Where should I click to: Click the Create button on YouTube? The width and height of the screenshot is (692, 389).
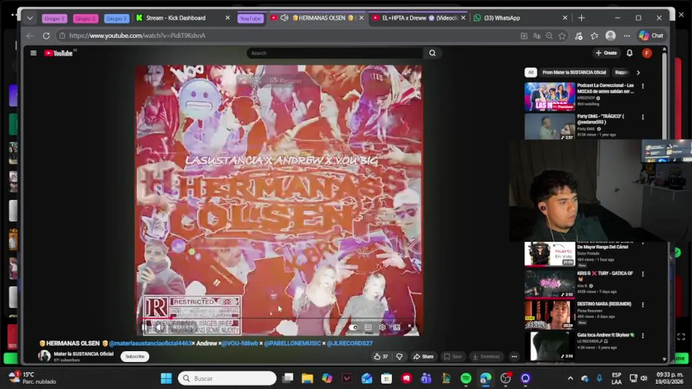(606, 53)
